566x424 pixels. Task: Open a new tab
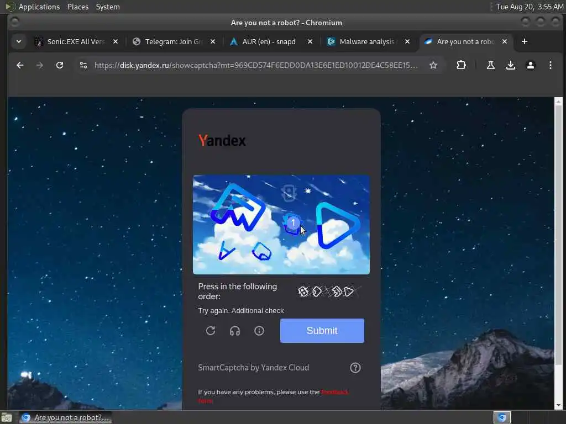tap(525, 41)
